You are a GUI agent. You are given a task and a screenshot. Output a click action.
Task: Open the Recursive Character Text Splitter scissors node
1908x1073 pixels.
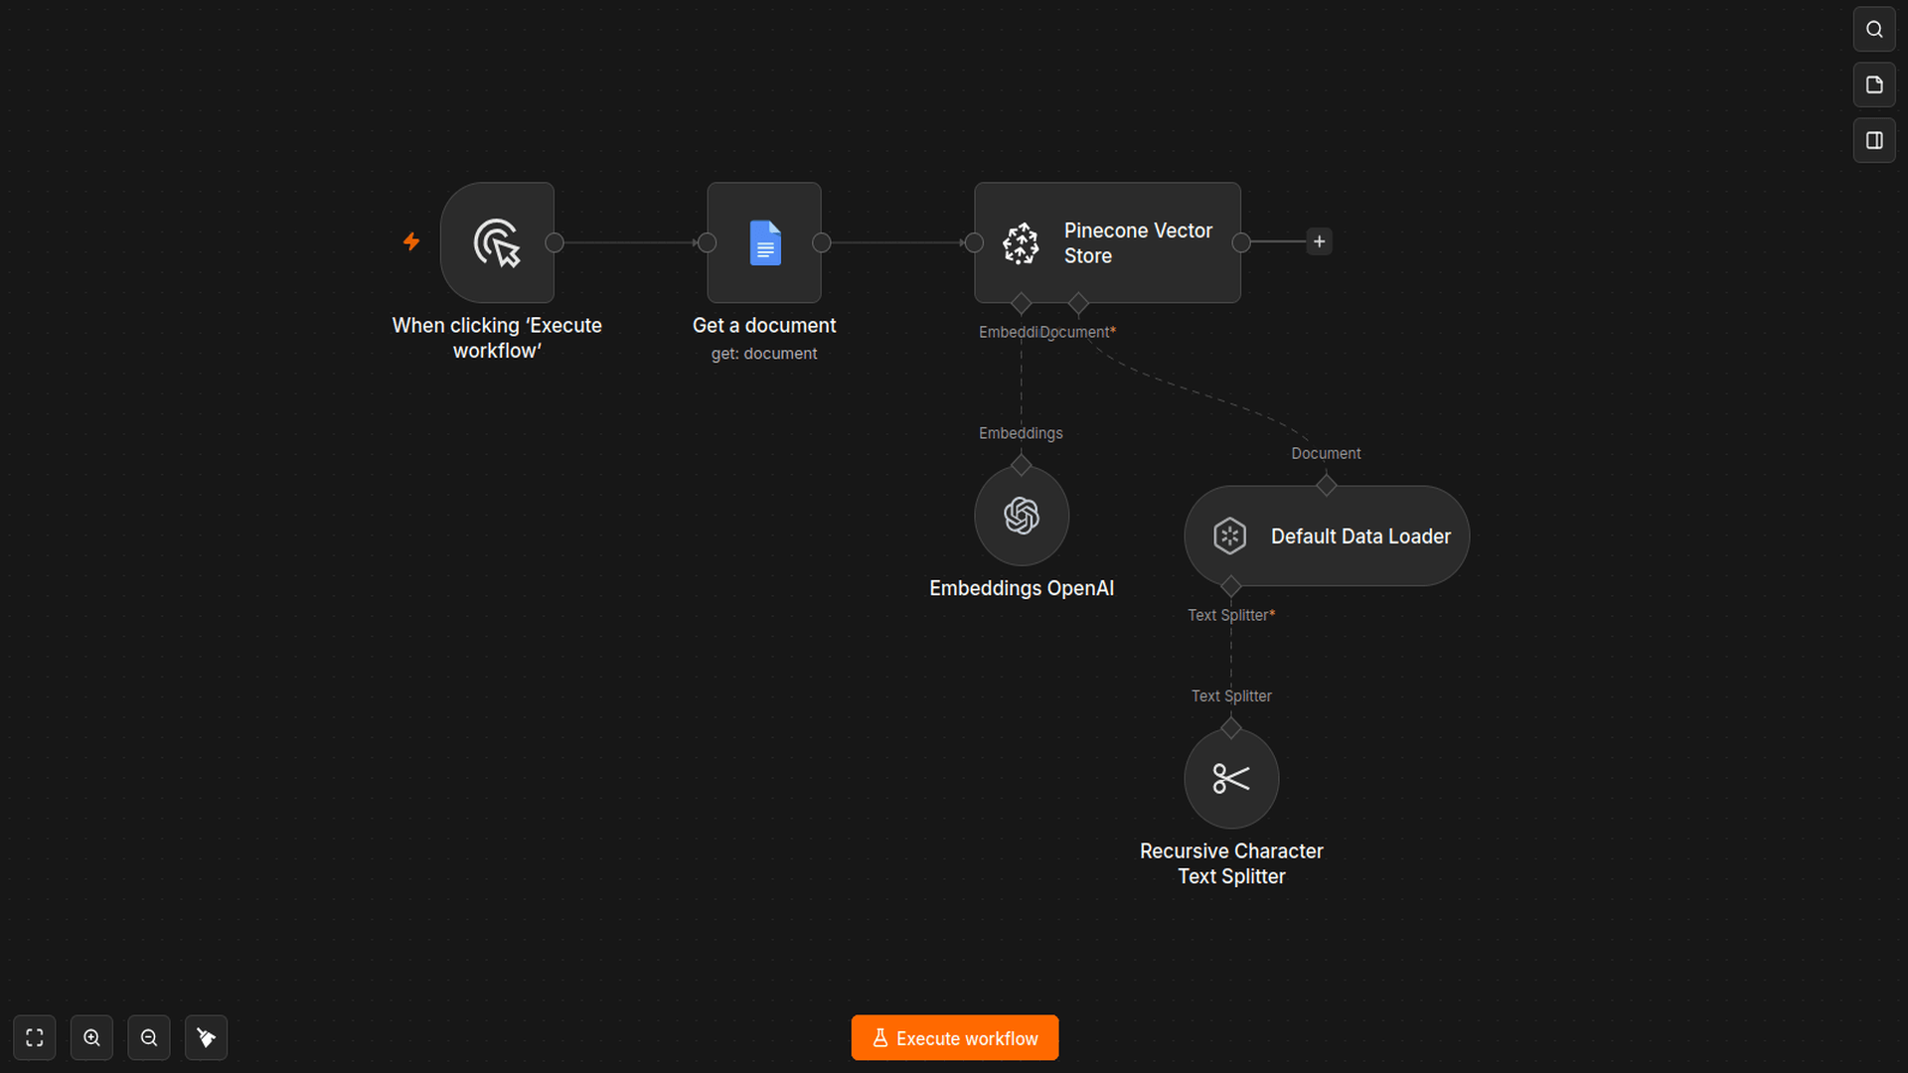1231,779
